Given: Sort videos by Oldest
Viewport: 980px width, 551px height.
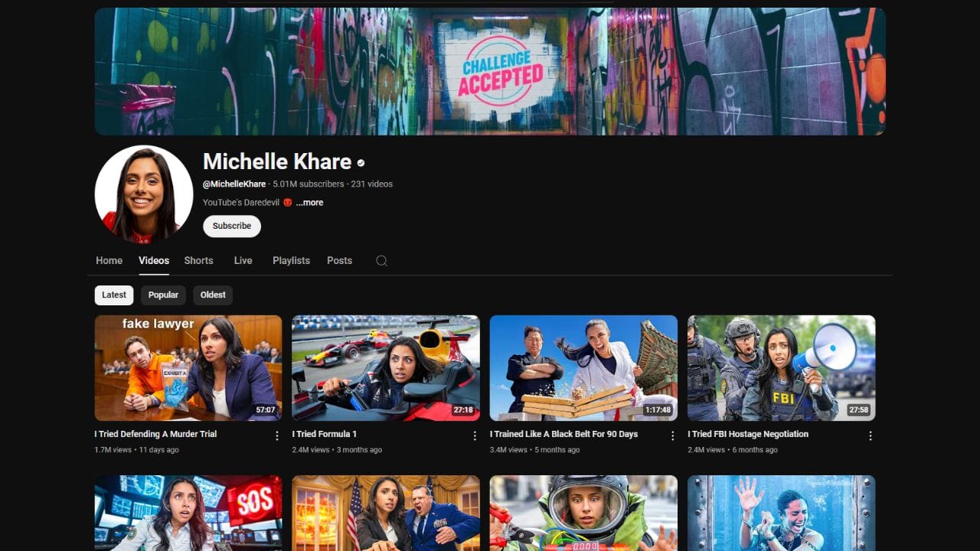Looking at the screenshot, I should (213, 295).
